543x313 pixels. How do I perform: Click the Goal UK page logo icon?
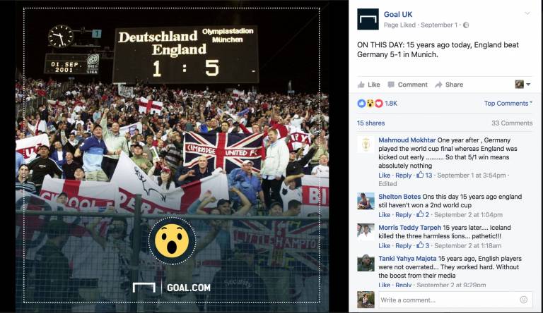click(x=368, y=19)
